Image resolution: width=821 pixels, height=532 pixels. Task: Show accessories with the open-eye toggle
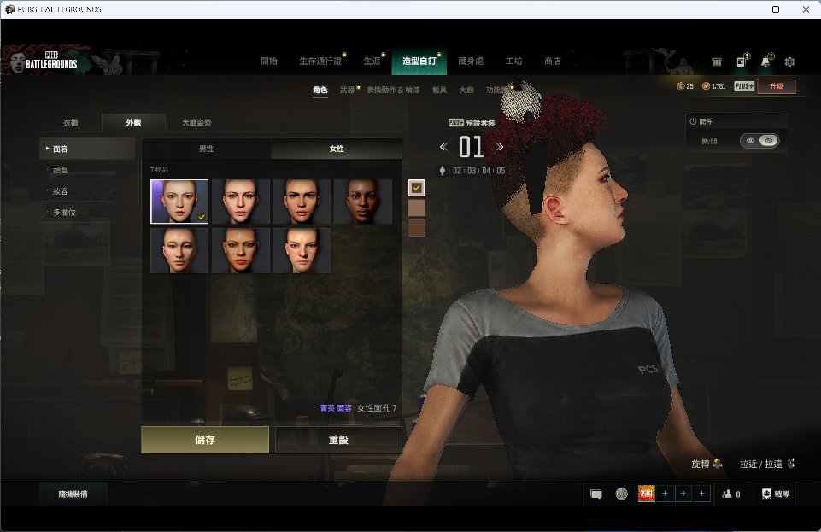[750, 141]
